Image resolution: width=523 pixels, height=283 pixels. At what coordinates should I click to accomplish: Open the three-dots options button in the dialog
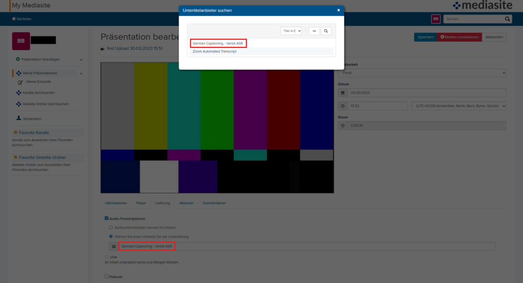coord(314,31)
